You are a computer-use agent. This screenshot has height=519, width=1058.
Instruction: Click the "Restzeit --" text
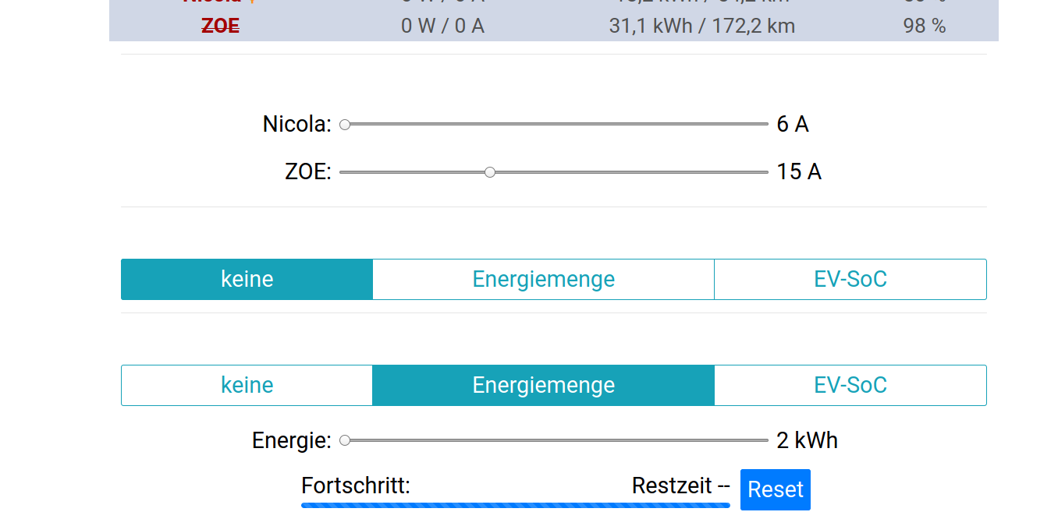680,485
